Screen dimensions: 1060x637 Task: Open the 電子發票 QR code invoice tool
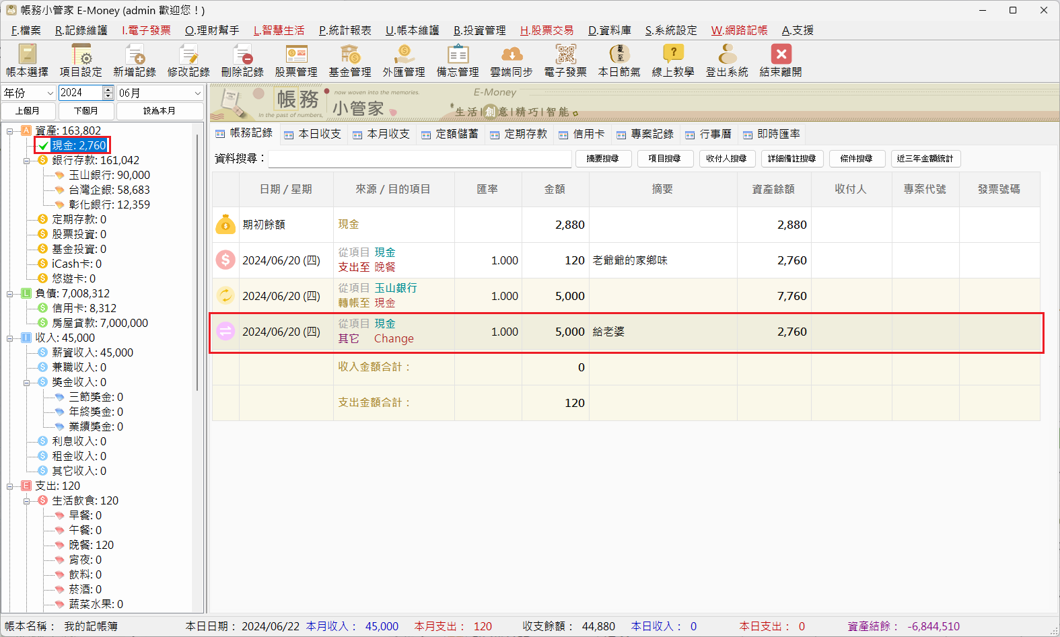point(565,60)
